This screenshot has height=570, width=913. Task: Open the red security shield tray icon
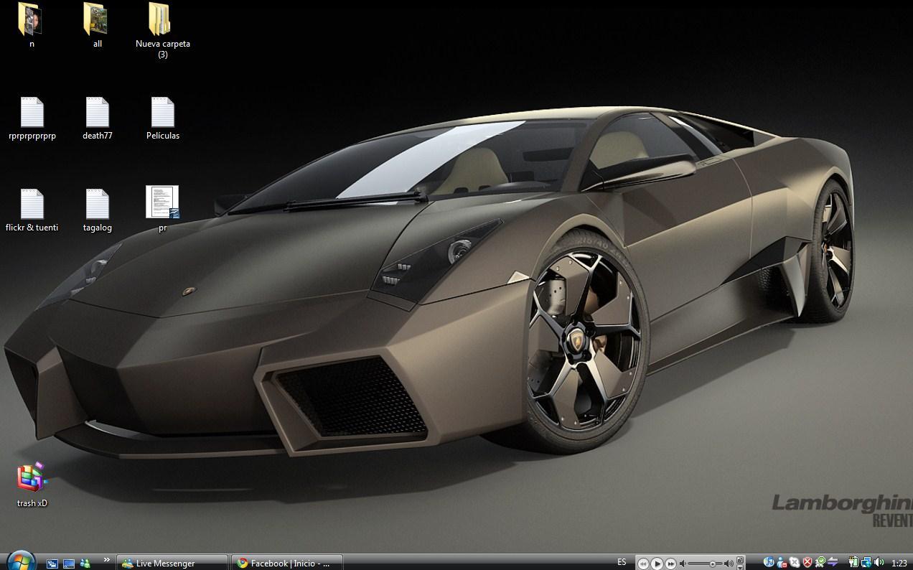(807, 562)
